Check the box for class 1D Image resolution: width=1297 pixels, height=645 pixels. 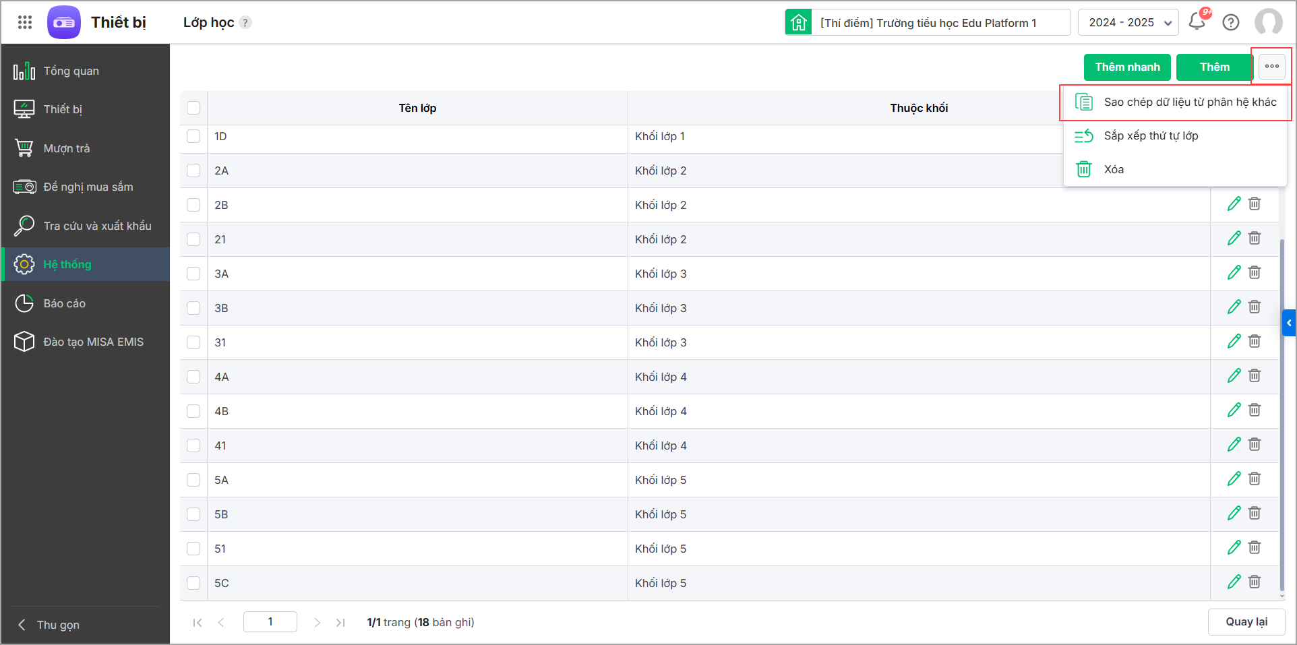point(193,136)
